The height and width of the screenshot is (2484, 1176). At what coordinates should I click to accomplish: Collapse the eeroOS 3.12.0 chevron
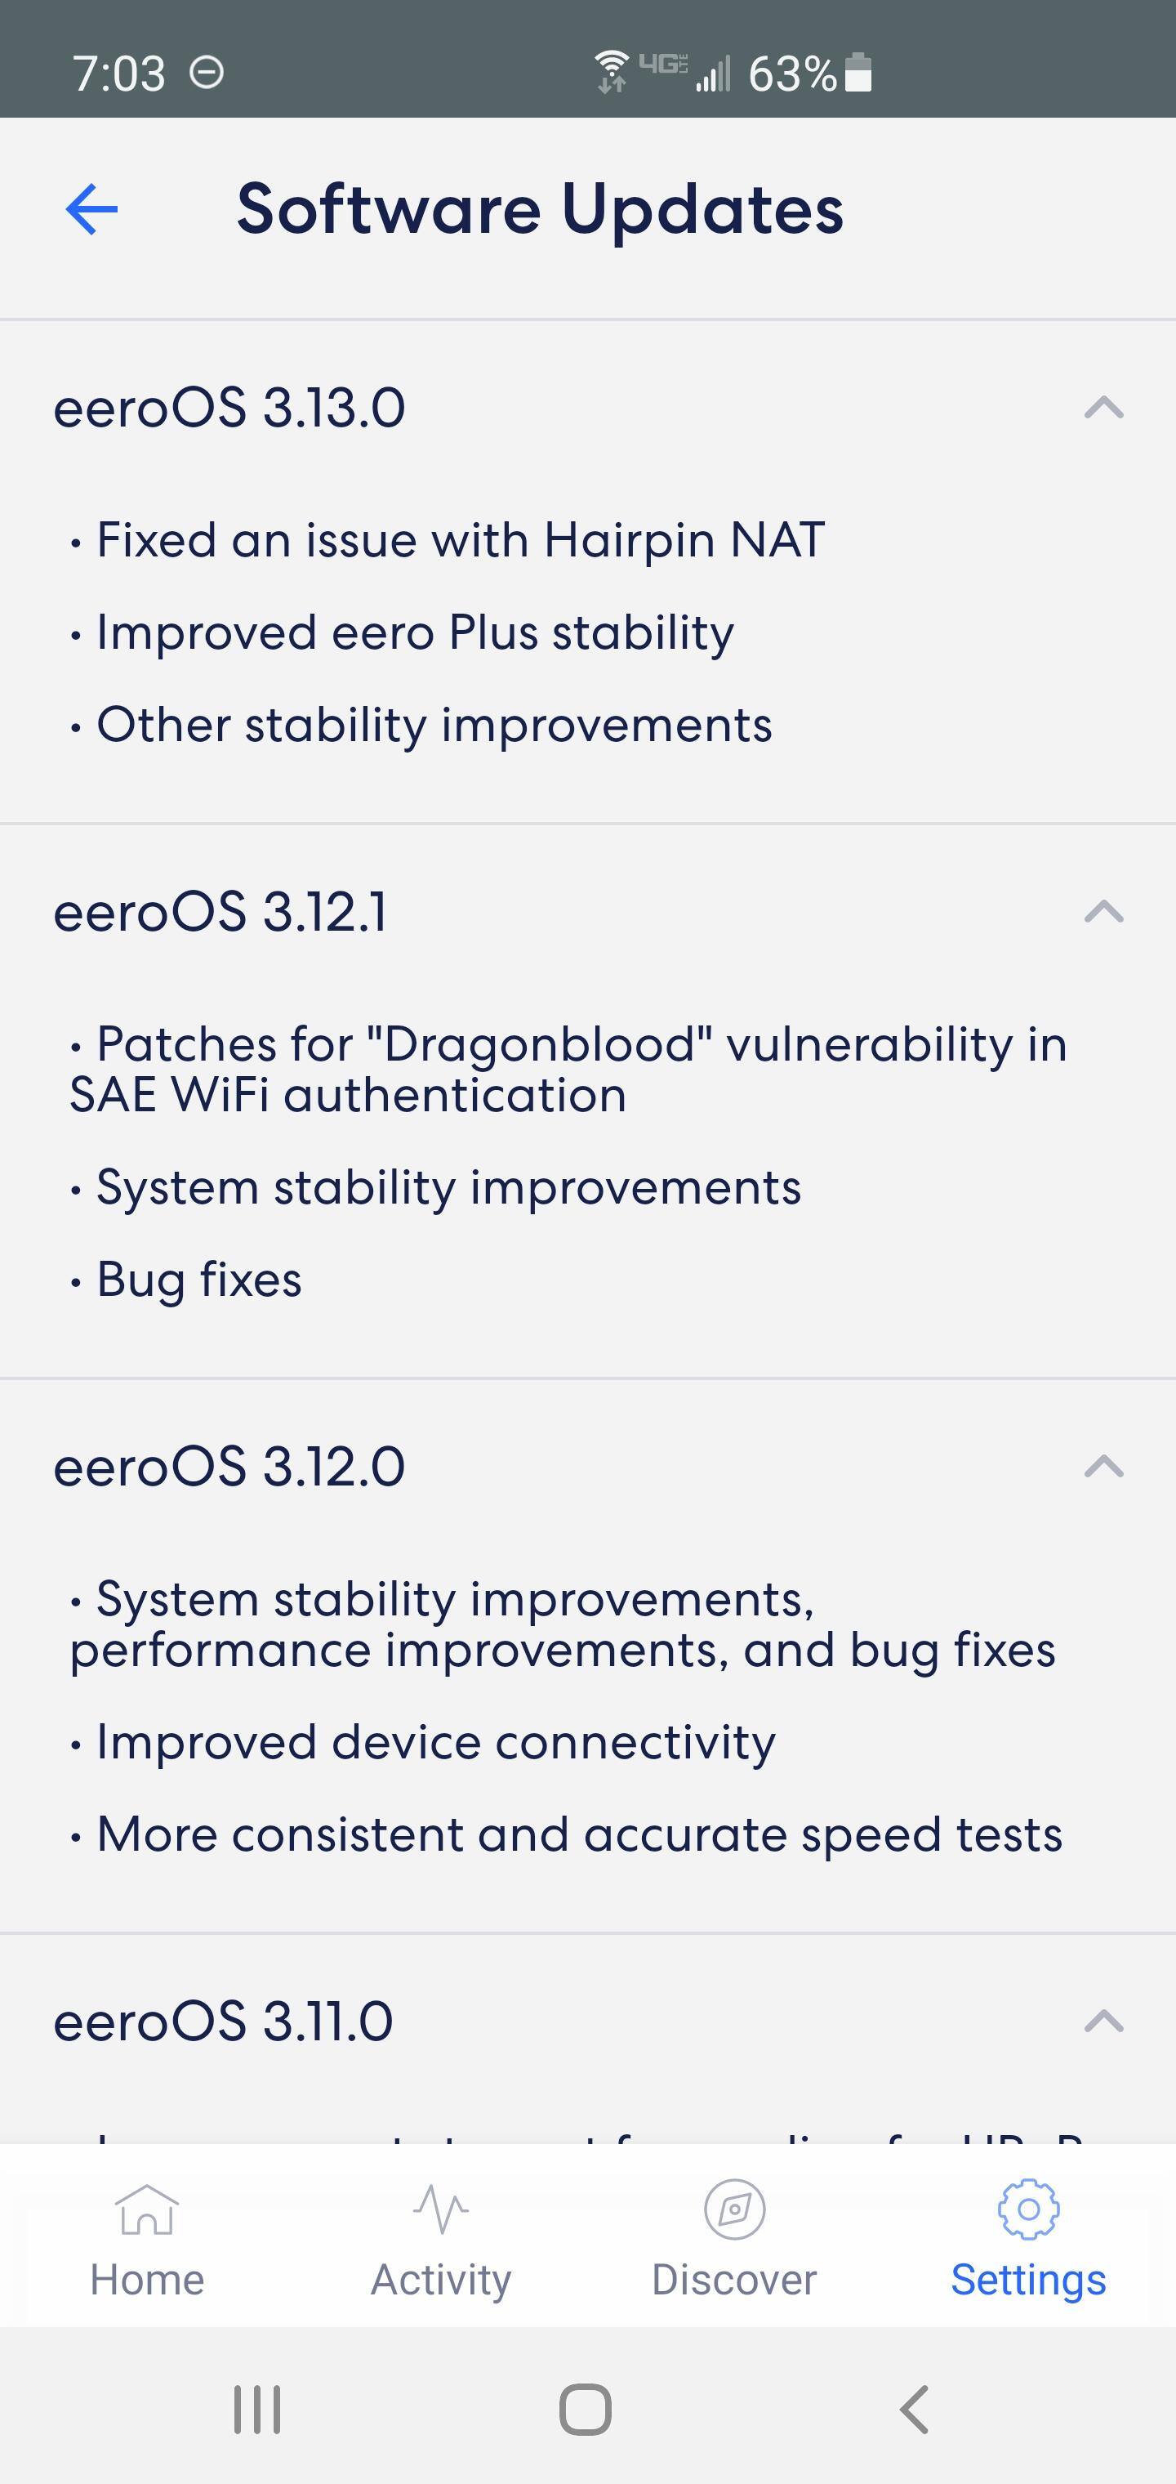coord(1103,1467)
